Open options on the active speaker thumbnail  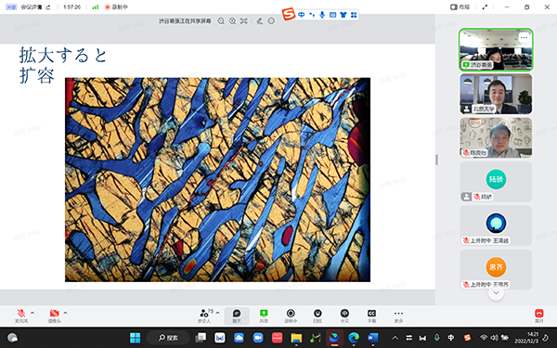pos(524,38)
